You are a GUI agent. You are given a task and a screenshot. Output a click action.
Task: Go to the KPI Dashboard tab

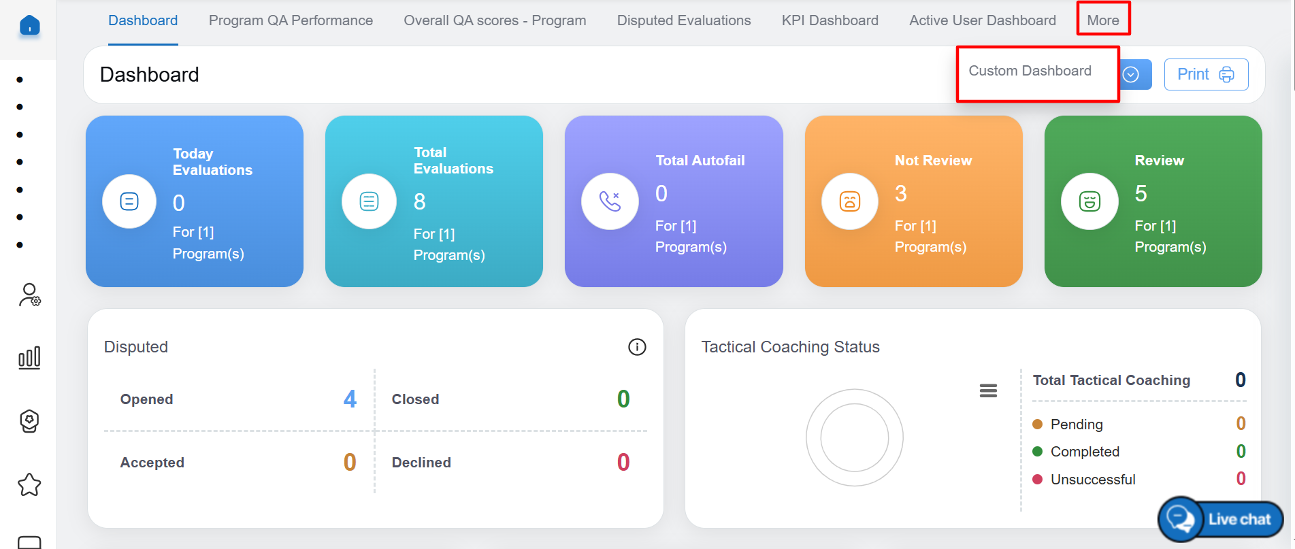830,20
